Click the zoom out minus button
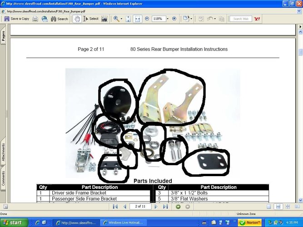Viewport: 303px width, 227px height. click(x=148, y=19)
